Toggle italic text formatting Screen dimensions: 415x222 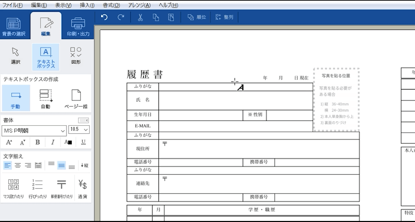(52, 142)
